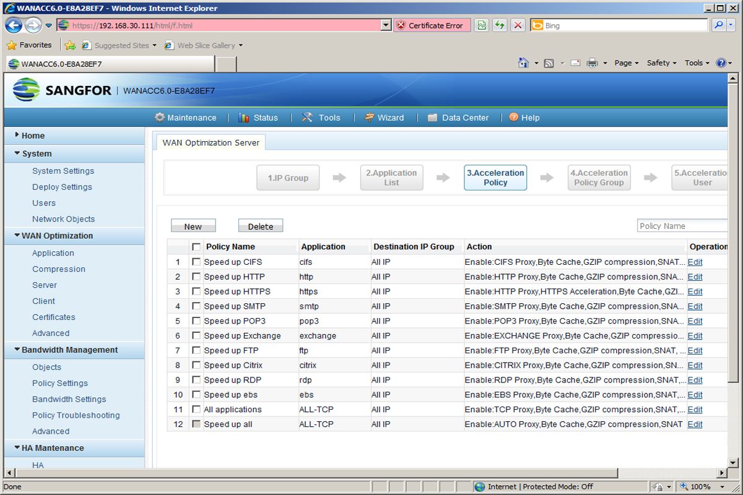
Task: Open the Status menu
Action: click(x=258, y=118)
